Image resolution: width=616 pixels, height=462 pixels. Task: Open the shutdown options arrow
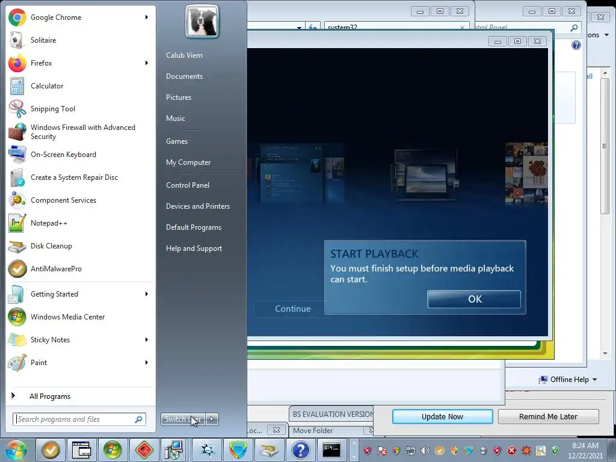(x=212, y=419)
